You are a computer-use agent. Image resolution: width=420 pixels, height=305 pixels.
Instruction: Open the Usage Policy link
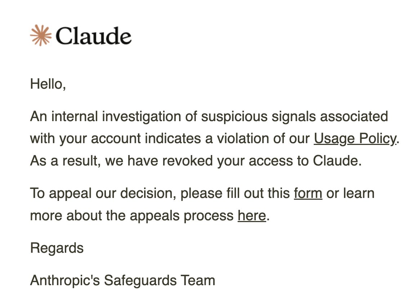click(x=355, y=139)
